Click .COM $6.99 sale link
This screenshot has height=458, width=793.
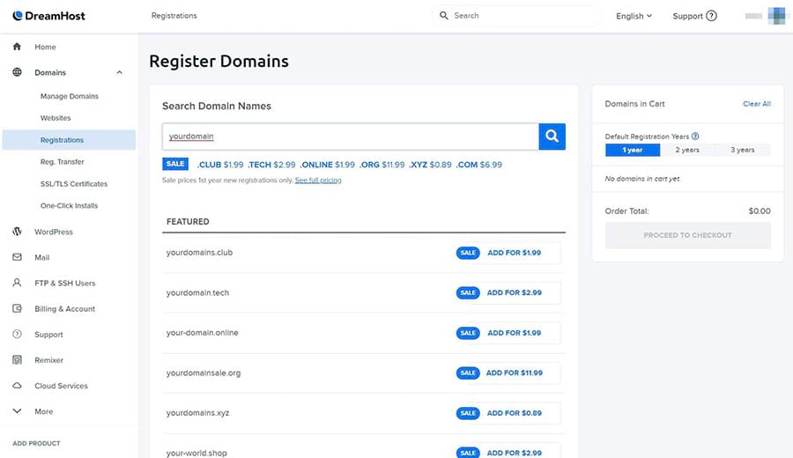(479, 165)
